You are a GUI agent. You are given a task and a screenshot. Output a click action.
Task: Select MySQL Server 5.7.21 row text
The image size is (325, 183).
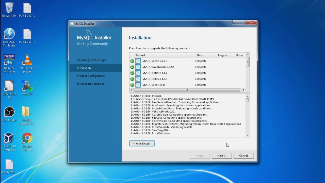point(155,61)
